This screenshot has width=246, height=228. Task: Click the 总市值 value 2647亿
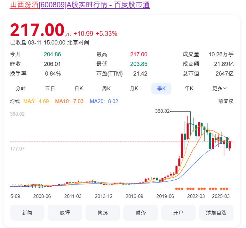coord(225,73)
